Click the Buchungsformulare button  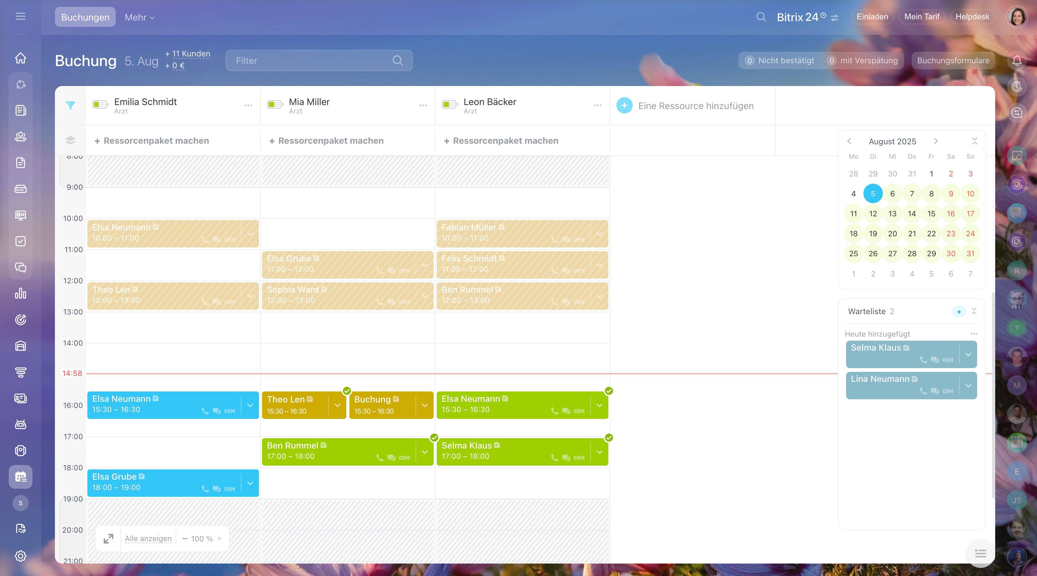pos(953,61)
